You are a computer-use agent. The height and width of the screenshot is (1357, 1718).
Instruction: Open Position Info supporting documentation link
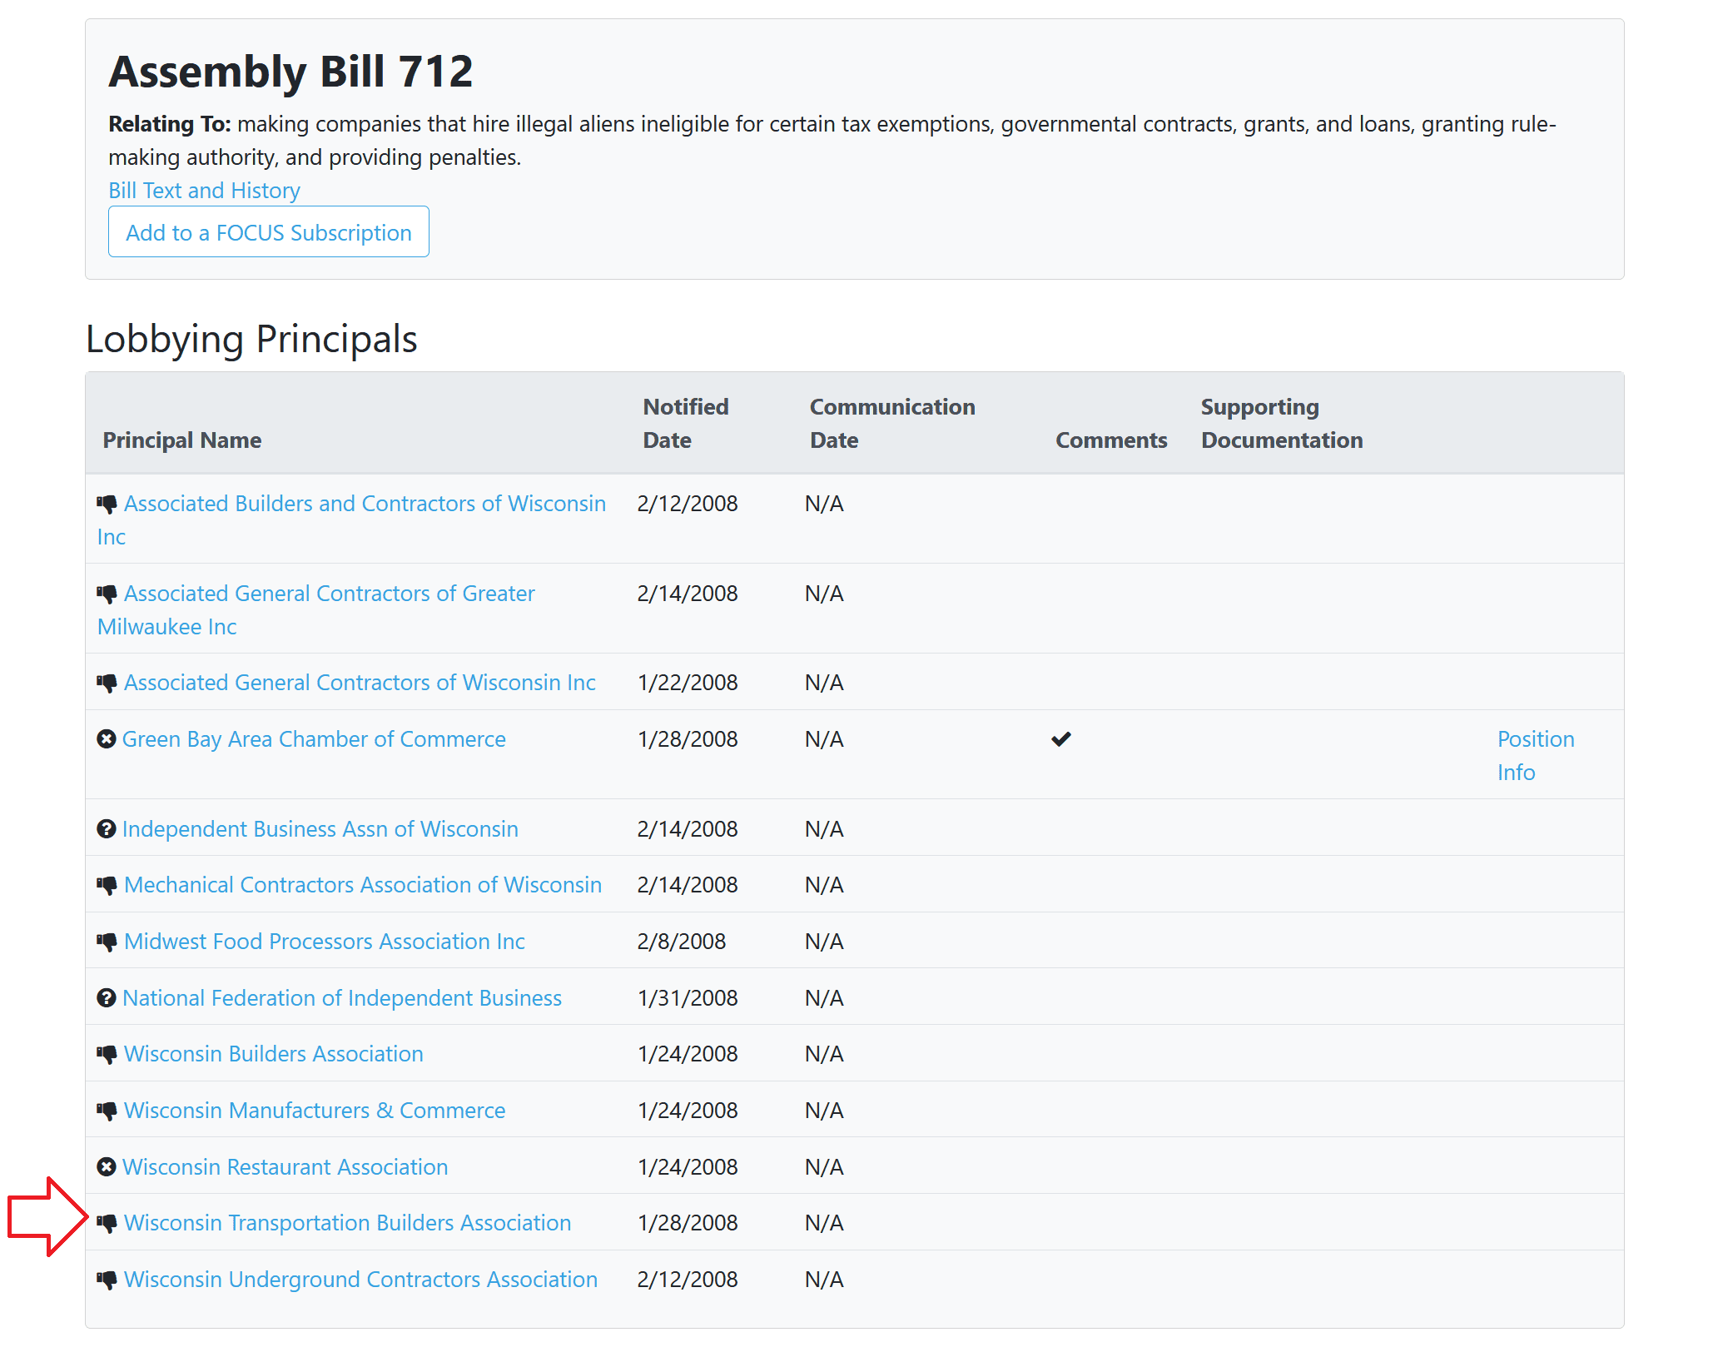(1536, 756)
